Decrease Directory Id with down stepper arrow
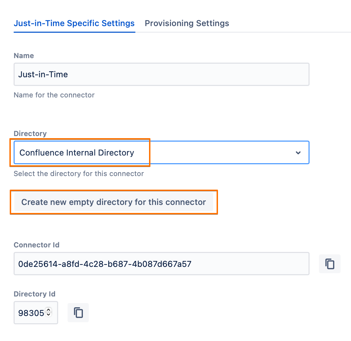Viewport: 351px width, 341px height. pyautogui.click(x=48, y=315)
